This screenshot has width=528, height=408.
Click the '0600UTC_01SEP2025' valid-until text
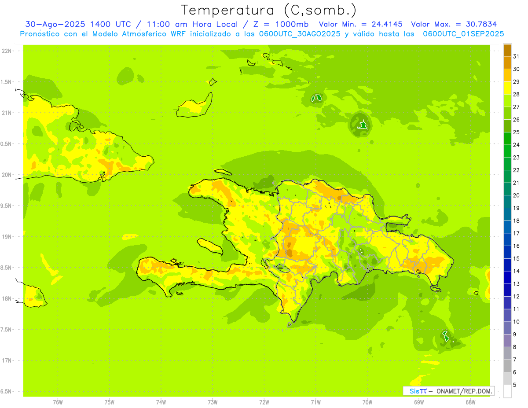[463, 34]
